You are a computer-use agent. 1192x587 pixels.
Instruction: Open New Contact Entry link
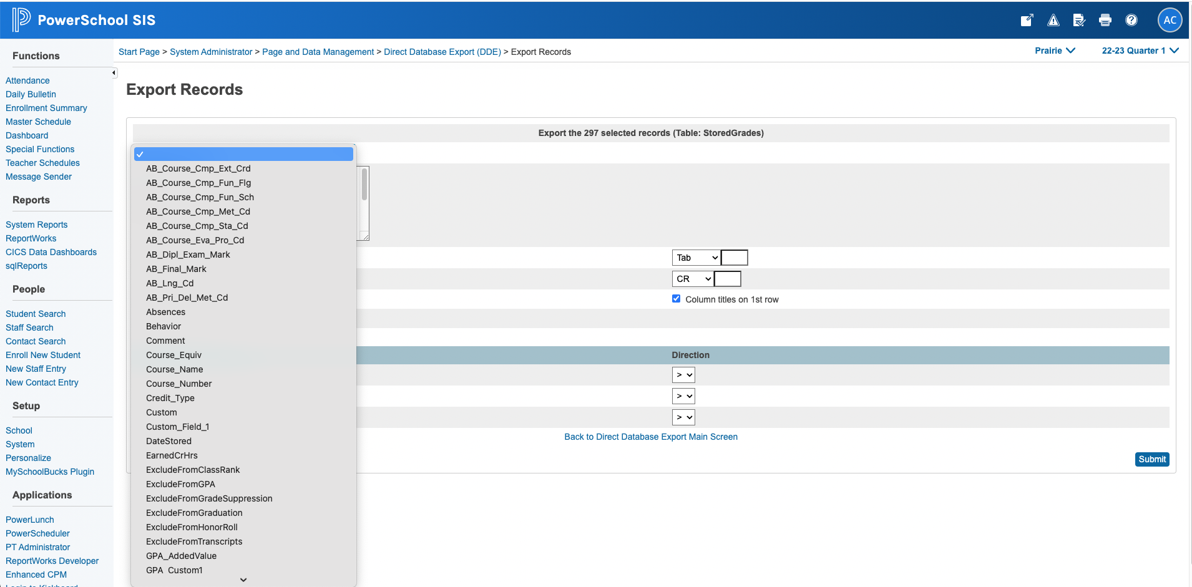pyautogui.click(x=42, y=382)
